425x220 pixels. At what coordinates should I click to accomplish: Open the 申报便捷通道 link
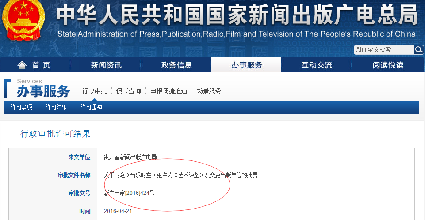pos(169,91)
